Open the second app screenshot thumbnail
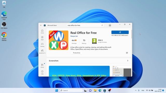Image resolution: width=166 pixels, height=93 pixels. 122,71
